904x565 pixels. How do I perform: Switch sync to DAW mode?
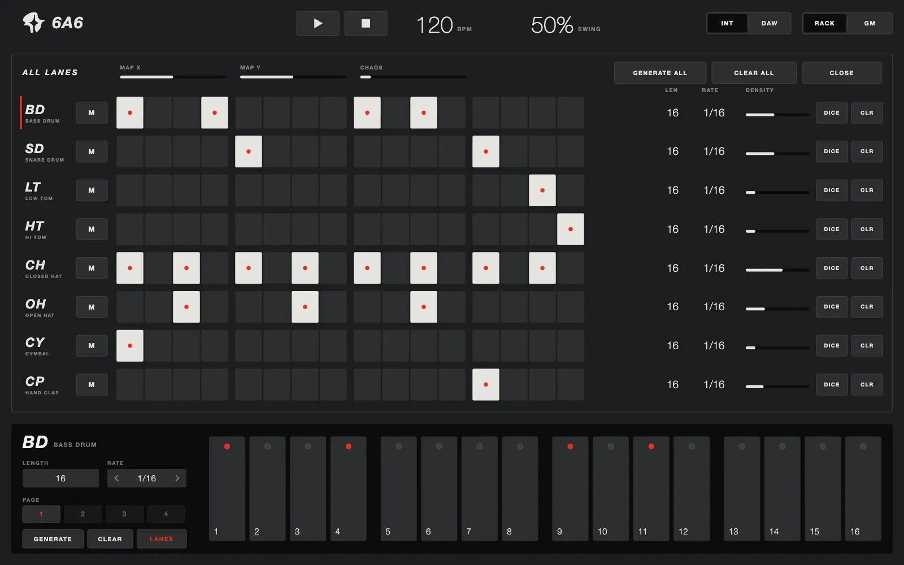(769, 23)
